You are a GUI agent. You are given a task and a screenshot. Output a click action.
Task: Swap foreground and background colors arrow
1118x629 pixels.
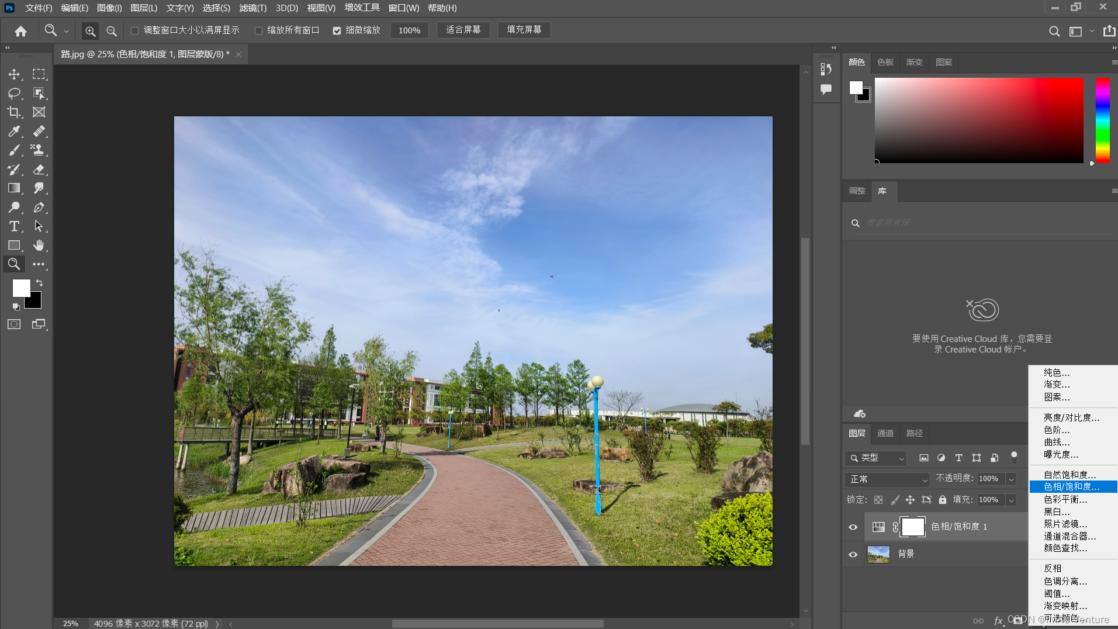pyautogui.click(x=39, y=283)
